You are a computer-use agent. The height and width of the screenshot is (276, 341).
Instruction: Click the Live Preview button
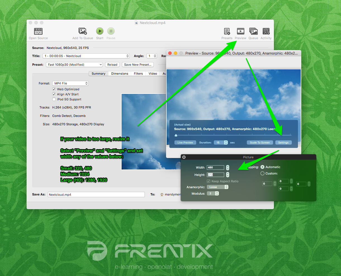(185, 143)
